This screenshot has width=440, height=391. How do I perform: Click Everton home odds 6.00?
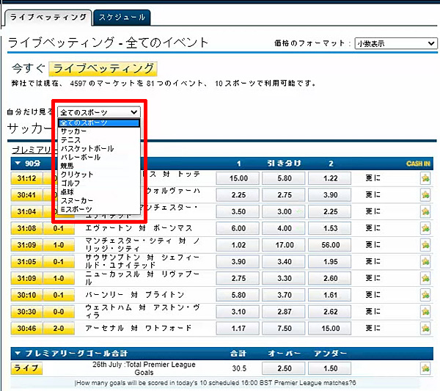tap(238, 228)
